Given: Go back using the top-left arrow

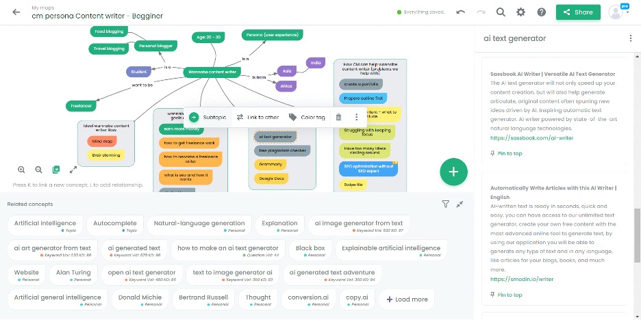Looking at the screenshot, I should point(16,12).
